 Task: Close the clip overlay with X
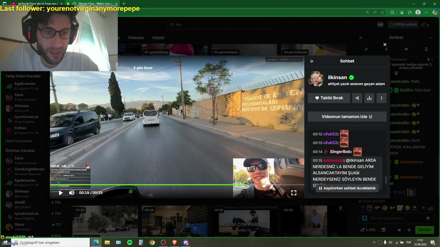[385, 45]
